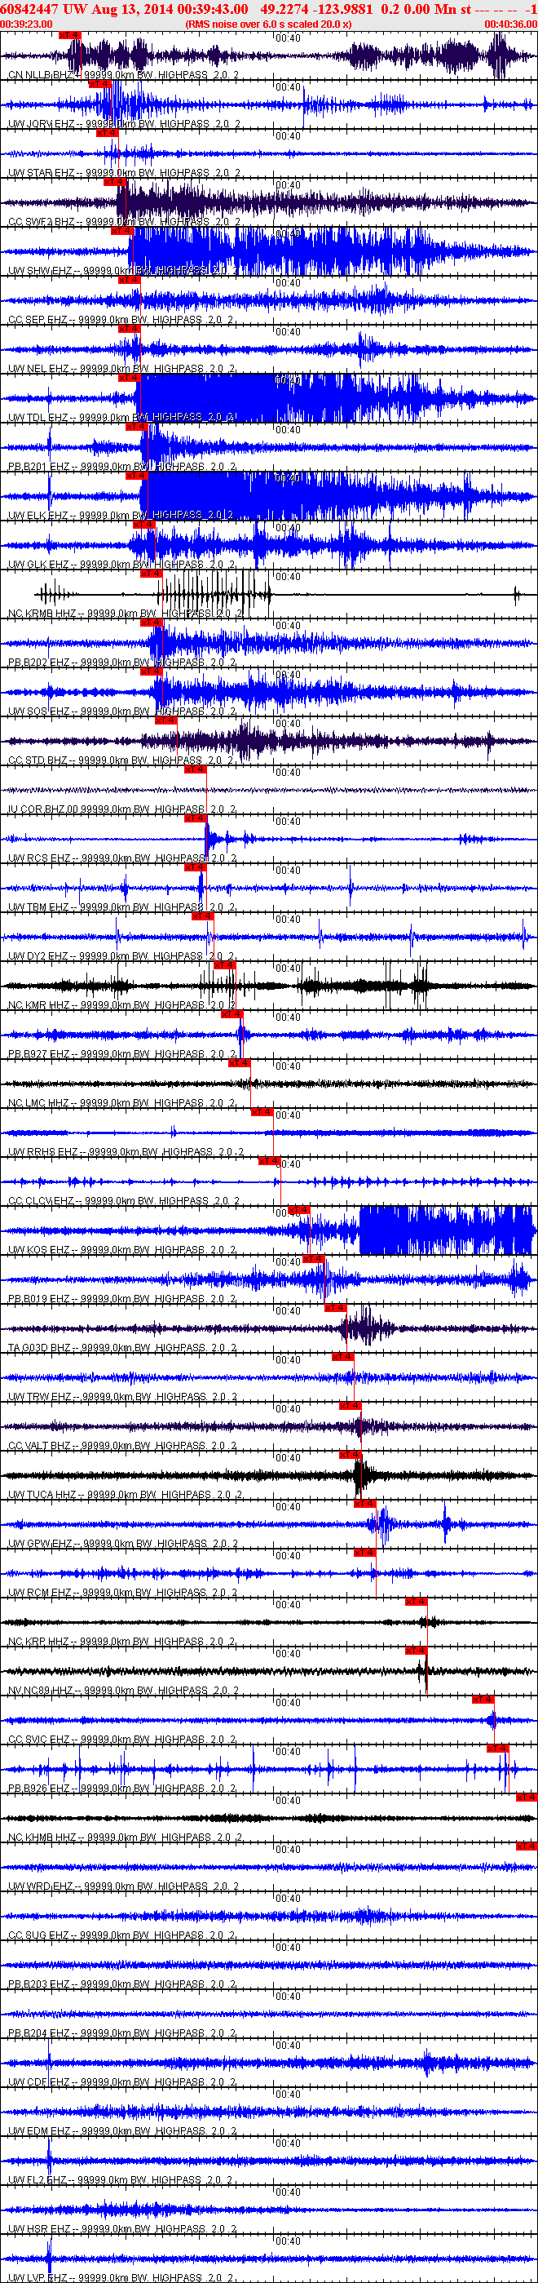Select the UW TUCA HHZ station label

[125, 1494]
